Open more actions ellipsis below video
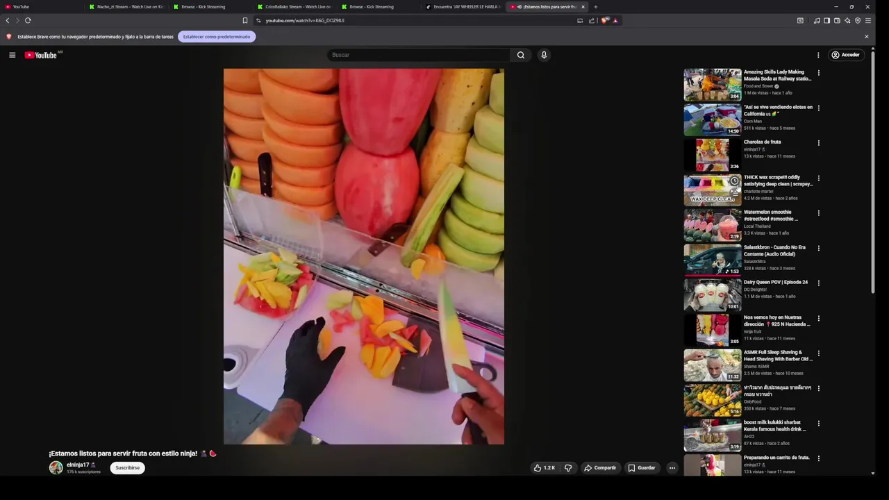Viewport: 889px width, 500px height. pos(672,468)
